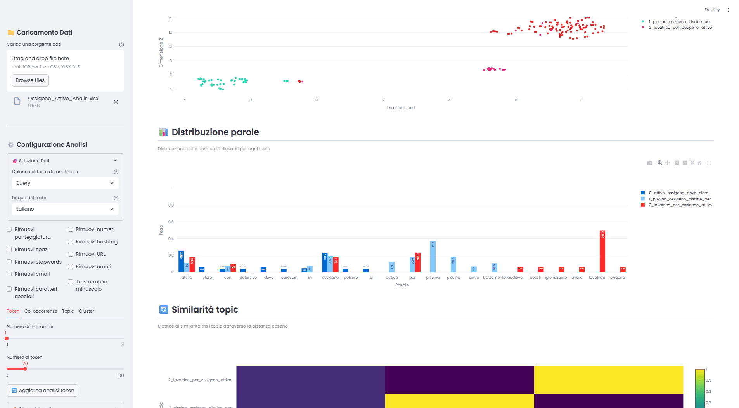Image resolution: width=739 pixels, height=408 pixels.
Task: Click the bar chart icon beside Distribuzione parole
Action: pyautogui.click(x=164, y=132)
